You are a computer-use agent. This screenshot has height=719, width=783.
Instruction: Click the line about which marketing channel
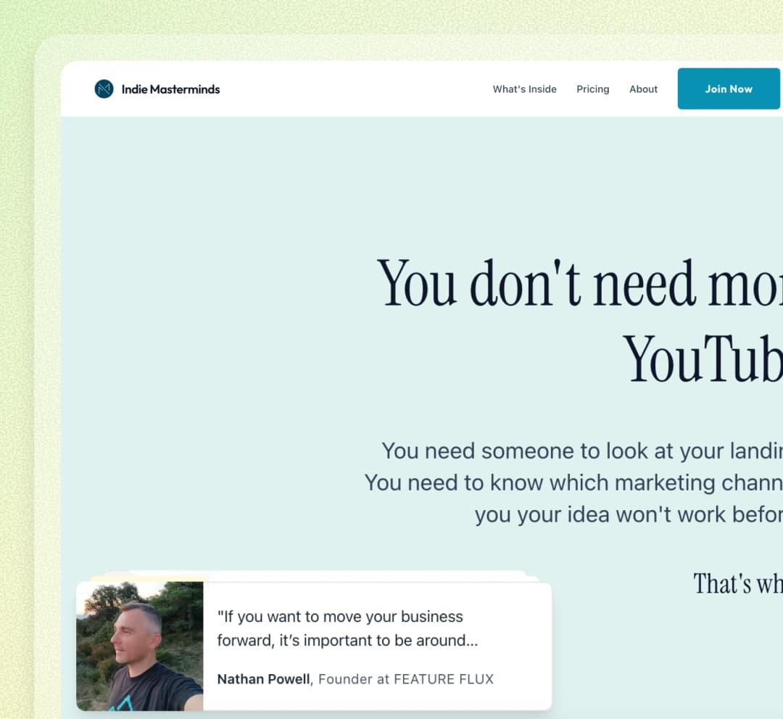pos(573,482)
